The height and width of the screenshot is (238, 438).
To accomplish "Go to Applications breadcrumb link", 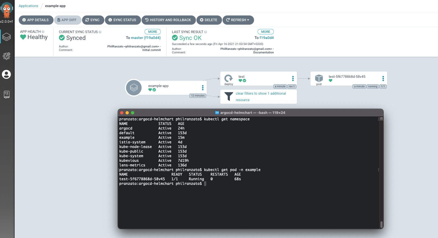I will click(x=29, y=6).
